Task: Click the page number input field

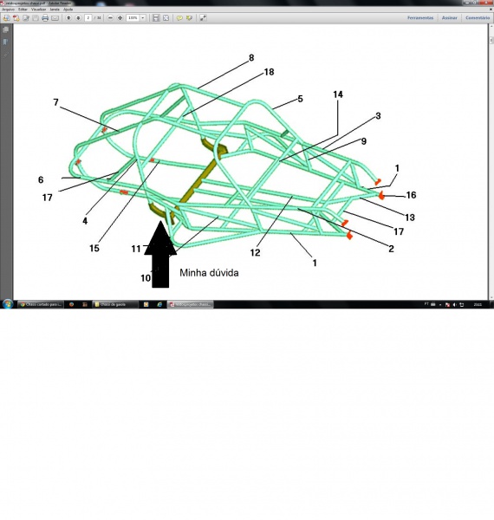Action: (x=88, y=18)
